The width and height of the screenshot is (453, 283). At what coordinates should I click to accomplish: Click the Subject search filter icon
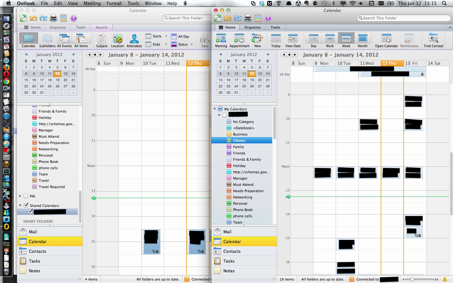tap(102, 41)
